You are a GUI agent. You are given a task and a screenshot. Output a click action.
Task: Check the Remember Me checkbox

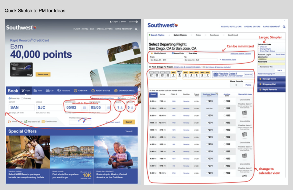click(259, 67)
